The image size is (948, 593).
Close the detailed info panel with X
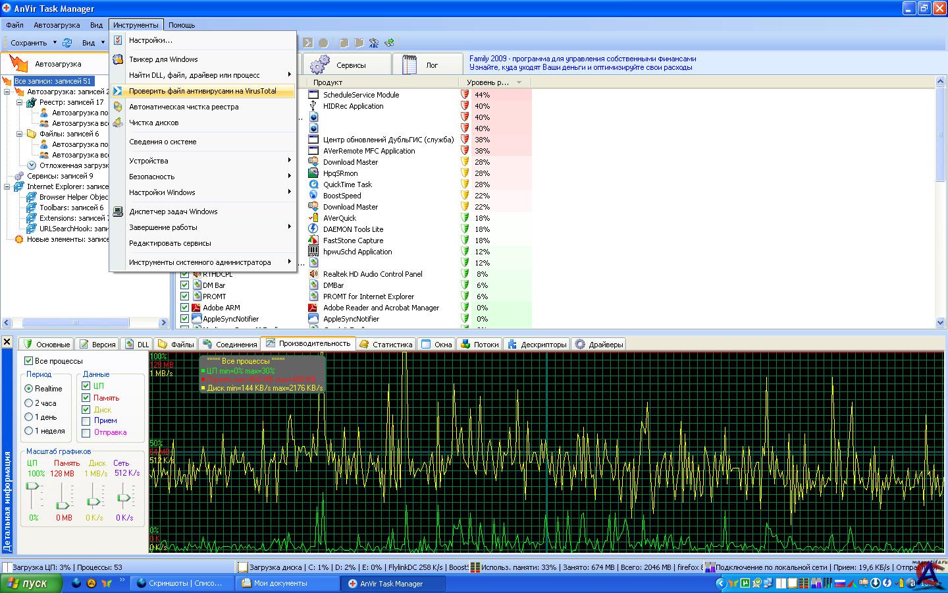coord(7,342)
